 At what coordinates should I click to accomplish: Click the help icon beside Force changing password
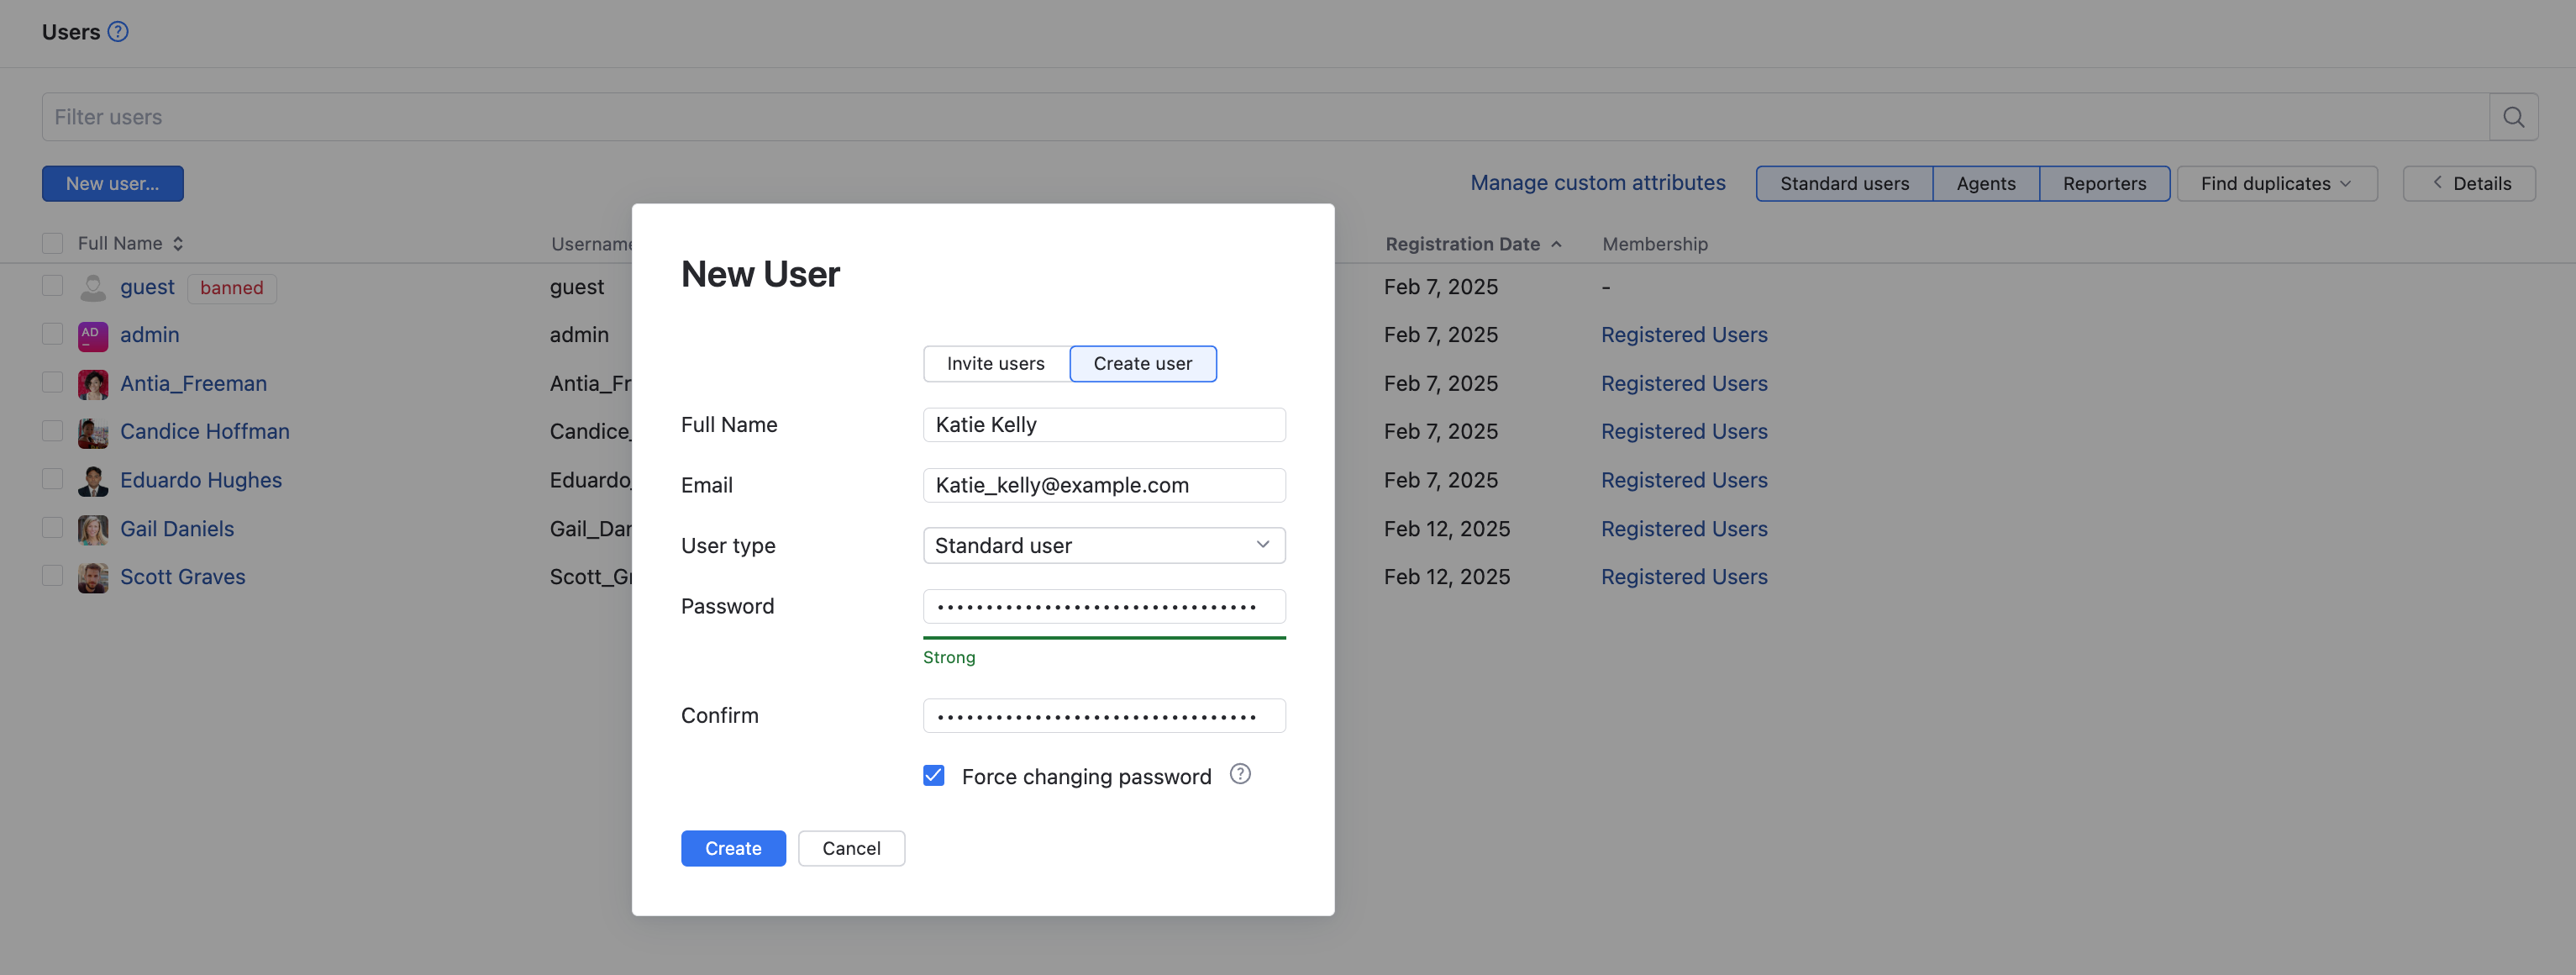click(1240, 774)
